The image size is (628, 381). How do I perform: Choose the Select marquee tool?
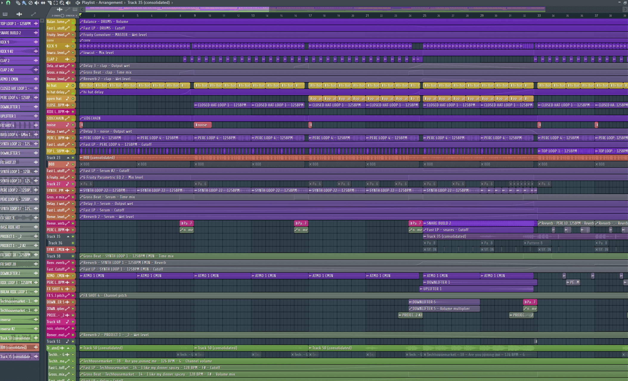[x=55, y=3]
